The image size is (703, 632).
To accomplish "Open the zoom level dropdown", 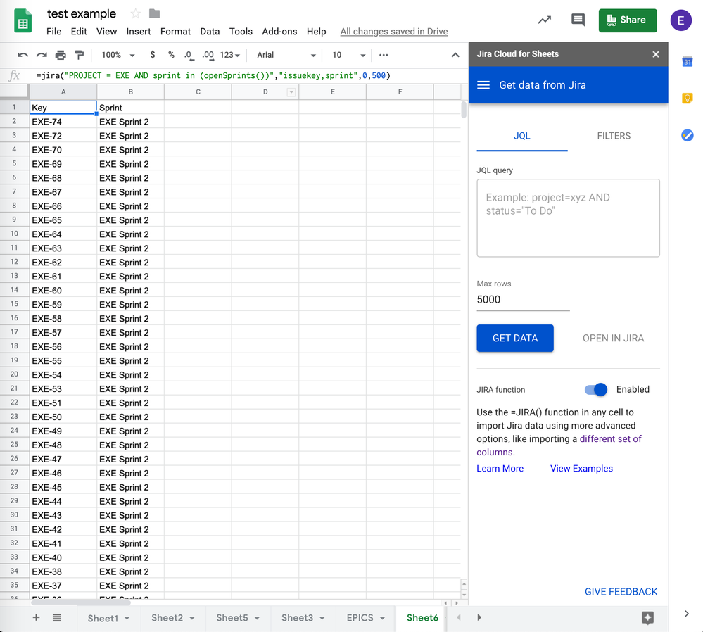I will click(116, 54).
